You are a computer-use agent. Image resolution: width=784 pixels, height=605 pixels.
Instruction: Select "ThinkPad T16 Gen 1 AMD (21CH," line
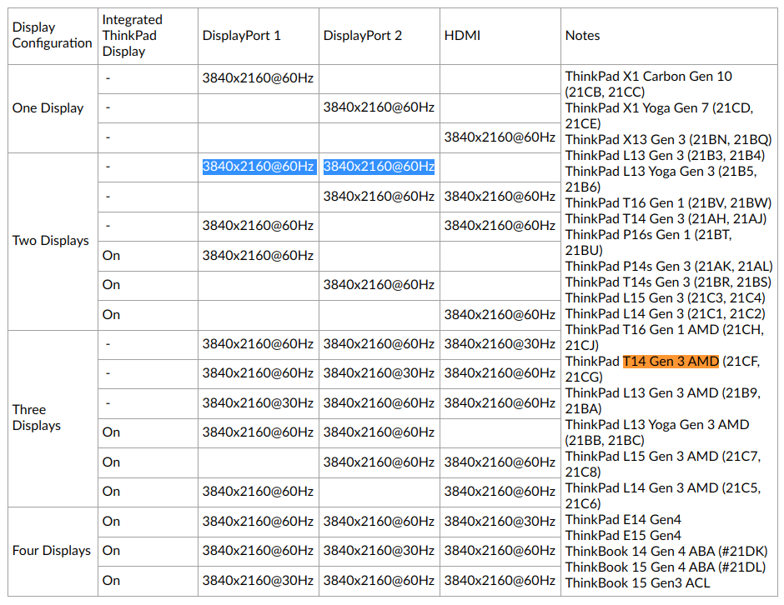(665, 330)
